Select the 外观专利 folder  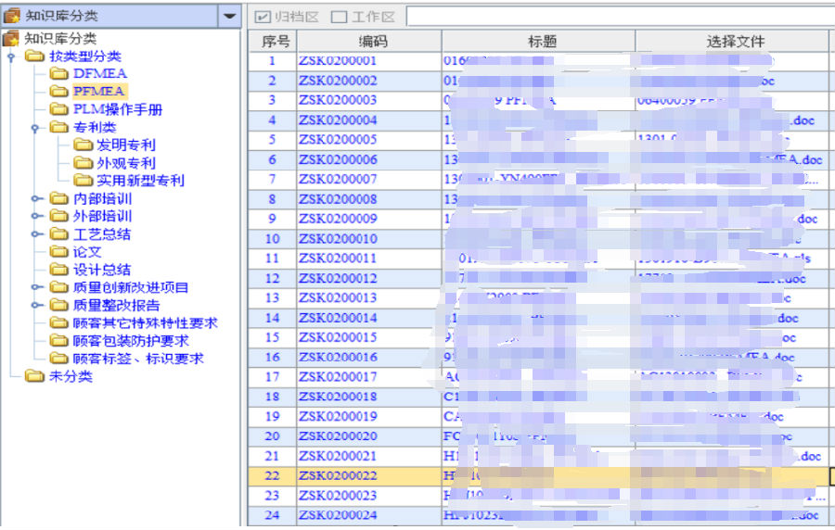coord(125,163)
